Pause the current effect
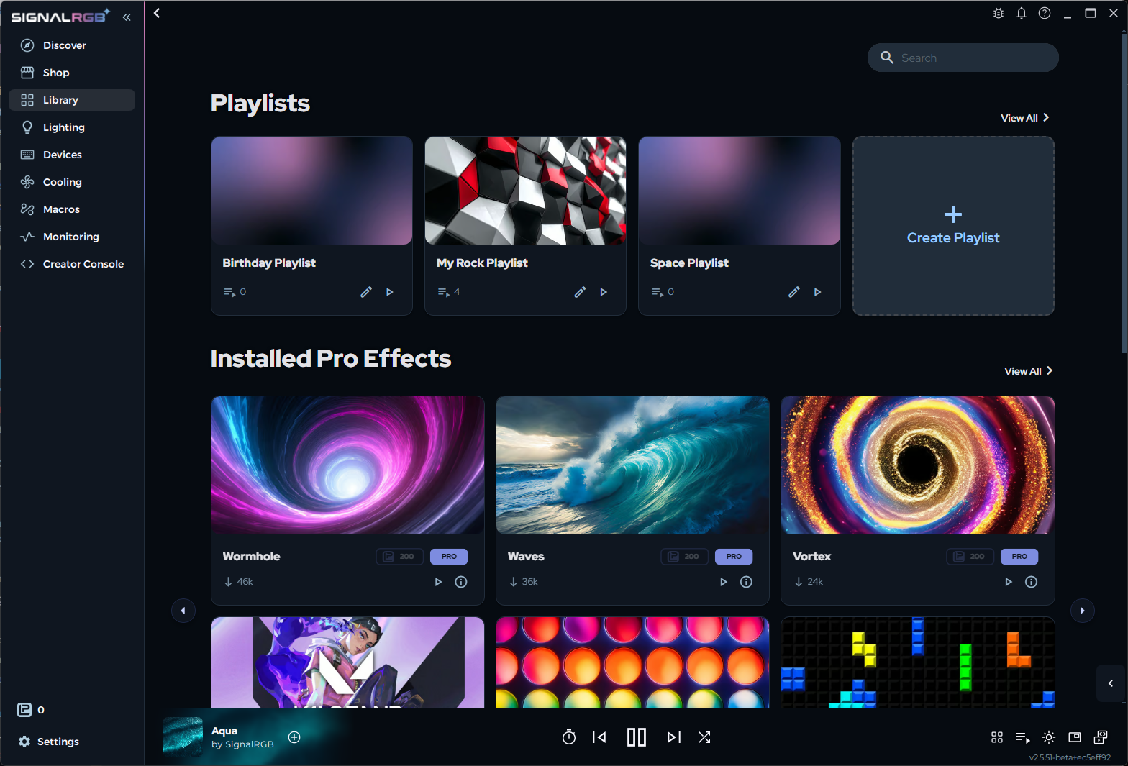Image resolution: width=1128 pixels, height=766 pixels. pyautogui.click(x=637, y=737)
